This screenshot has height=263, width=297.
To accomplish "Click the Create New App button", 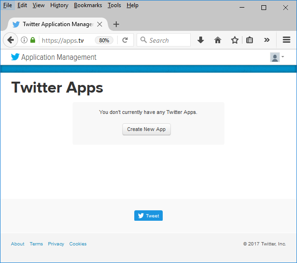I will pyautogui.click(x=147, y=129).
